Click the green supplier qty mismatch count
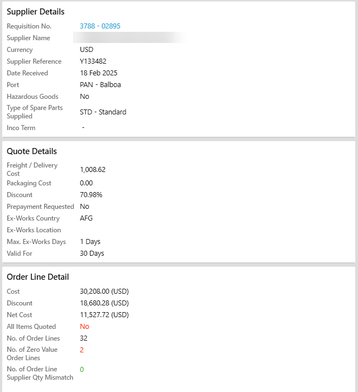Viewport: 358px width, 392px height. (82, 370)
